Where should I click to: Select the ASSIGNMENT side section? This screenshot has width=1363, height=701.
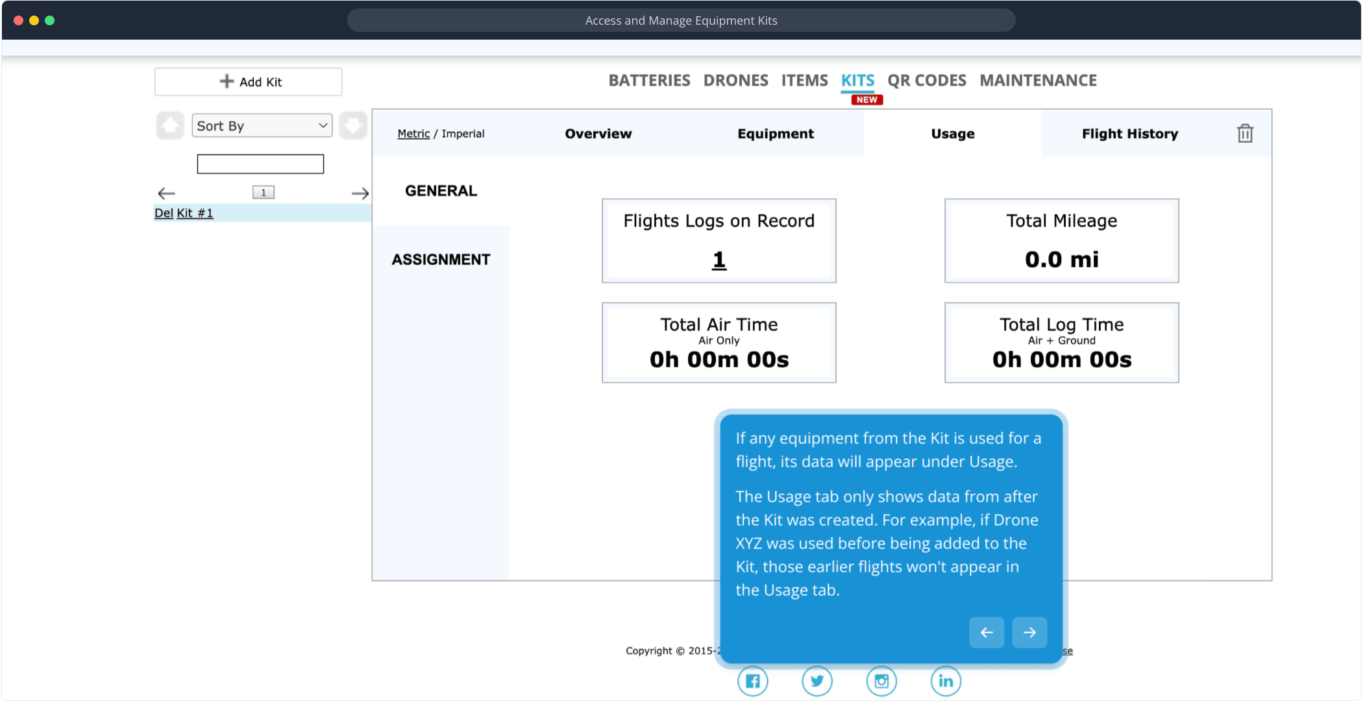click(441, 260)
